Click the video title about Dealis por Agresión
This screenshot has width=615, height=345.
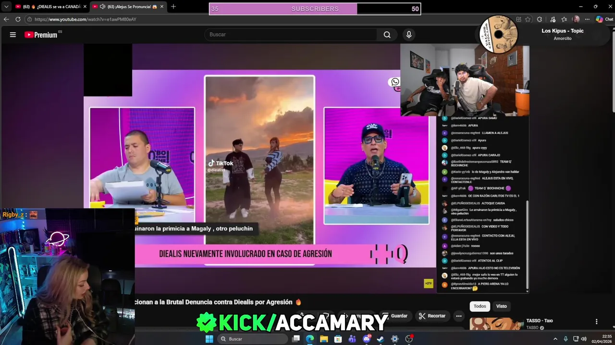(219, 302)
